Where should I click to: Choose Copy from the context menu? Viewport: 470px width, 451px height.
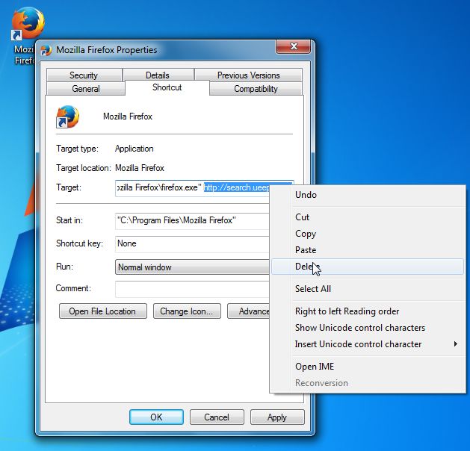pos(368,234)
